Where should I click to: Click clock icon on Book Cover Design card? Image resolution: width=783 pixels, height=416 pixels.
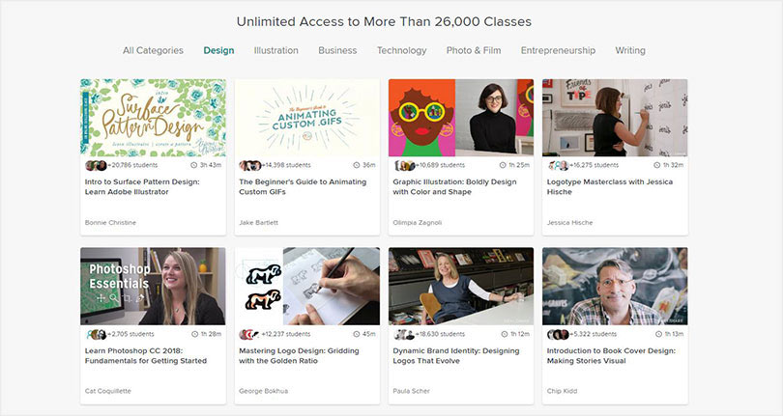(657, 334)
